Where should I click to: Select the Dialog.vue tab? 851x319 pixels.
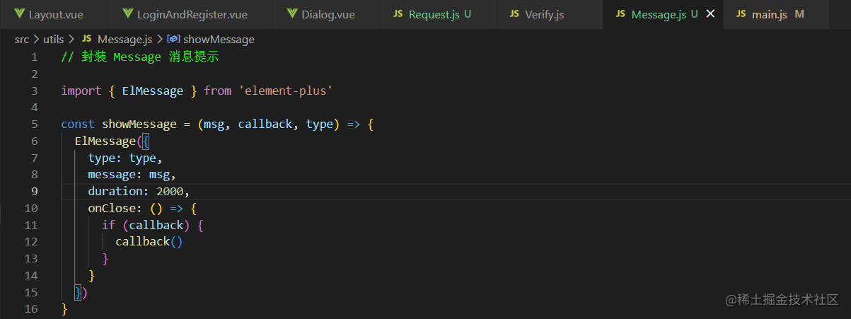coord(328,14)
